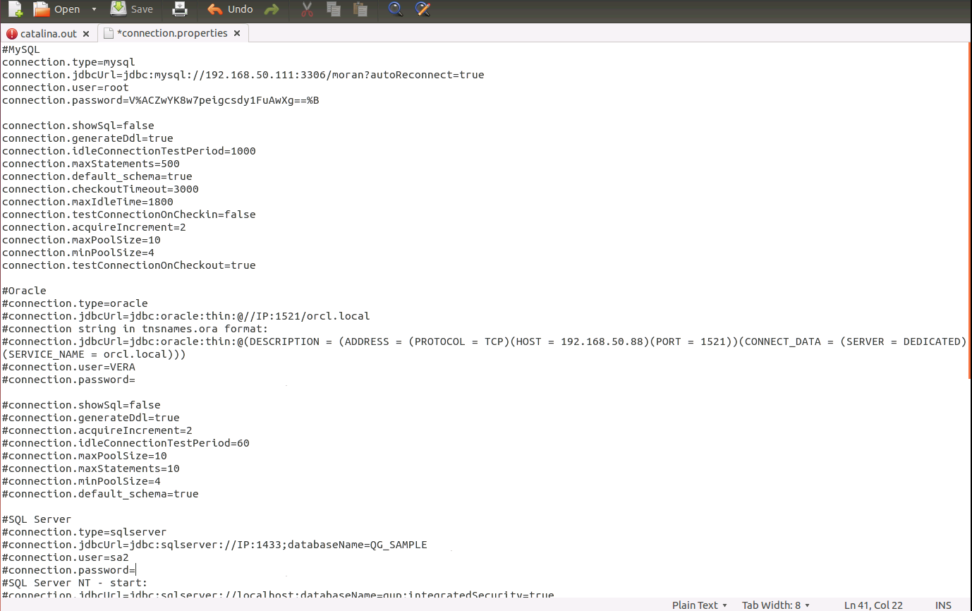The height and width of the screenshot is (611, 972).
Task: Click the connection.password=V%ACZw line
Action: point(161,100)
